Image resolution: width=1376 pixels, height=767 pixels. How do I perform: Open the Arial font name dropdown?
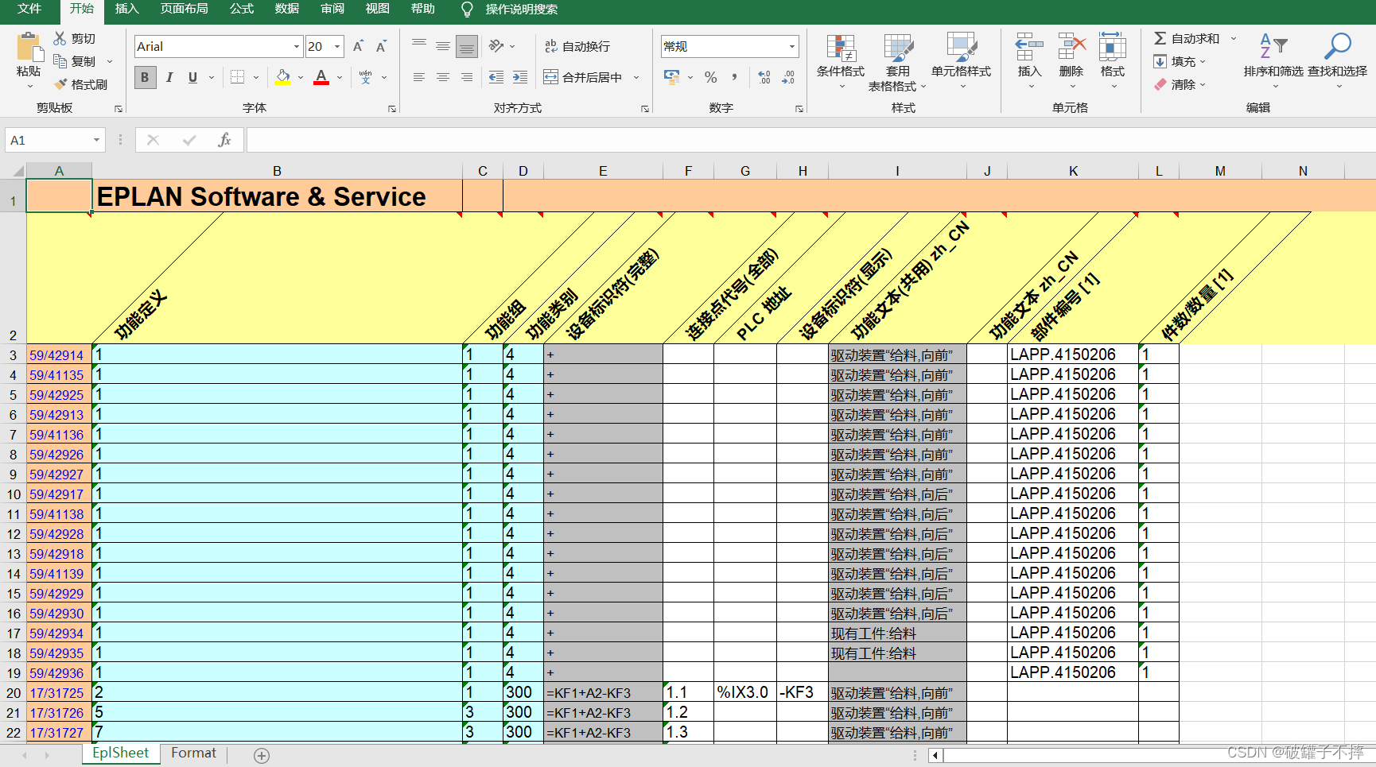coord(297,46)
